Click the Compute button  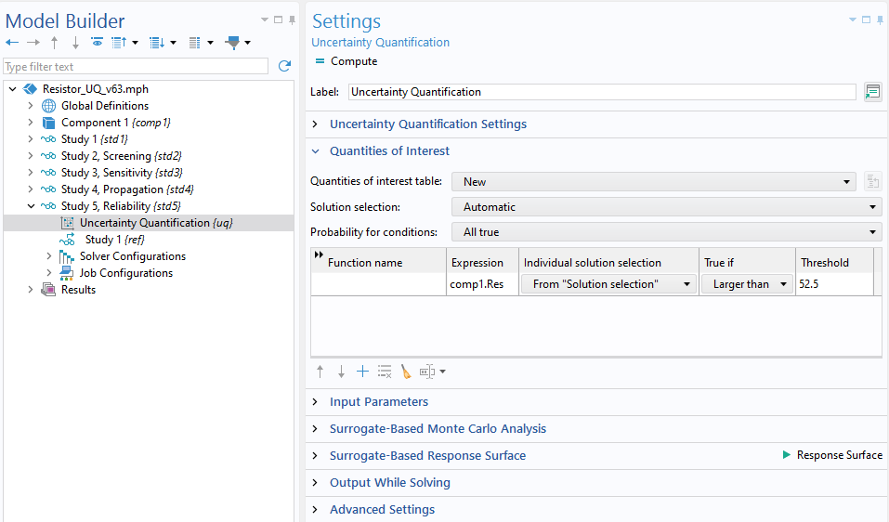346,61
